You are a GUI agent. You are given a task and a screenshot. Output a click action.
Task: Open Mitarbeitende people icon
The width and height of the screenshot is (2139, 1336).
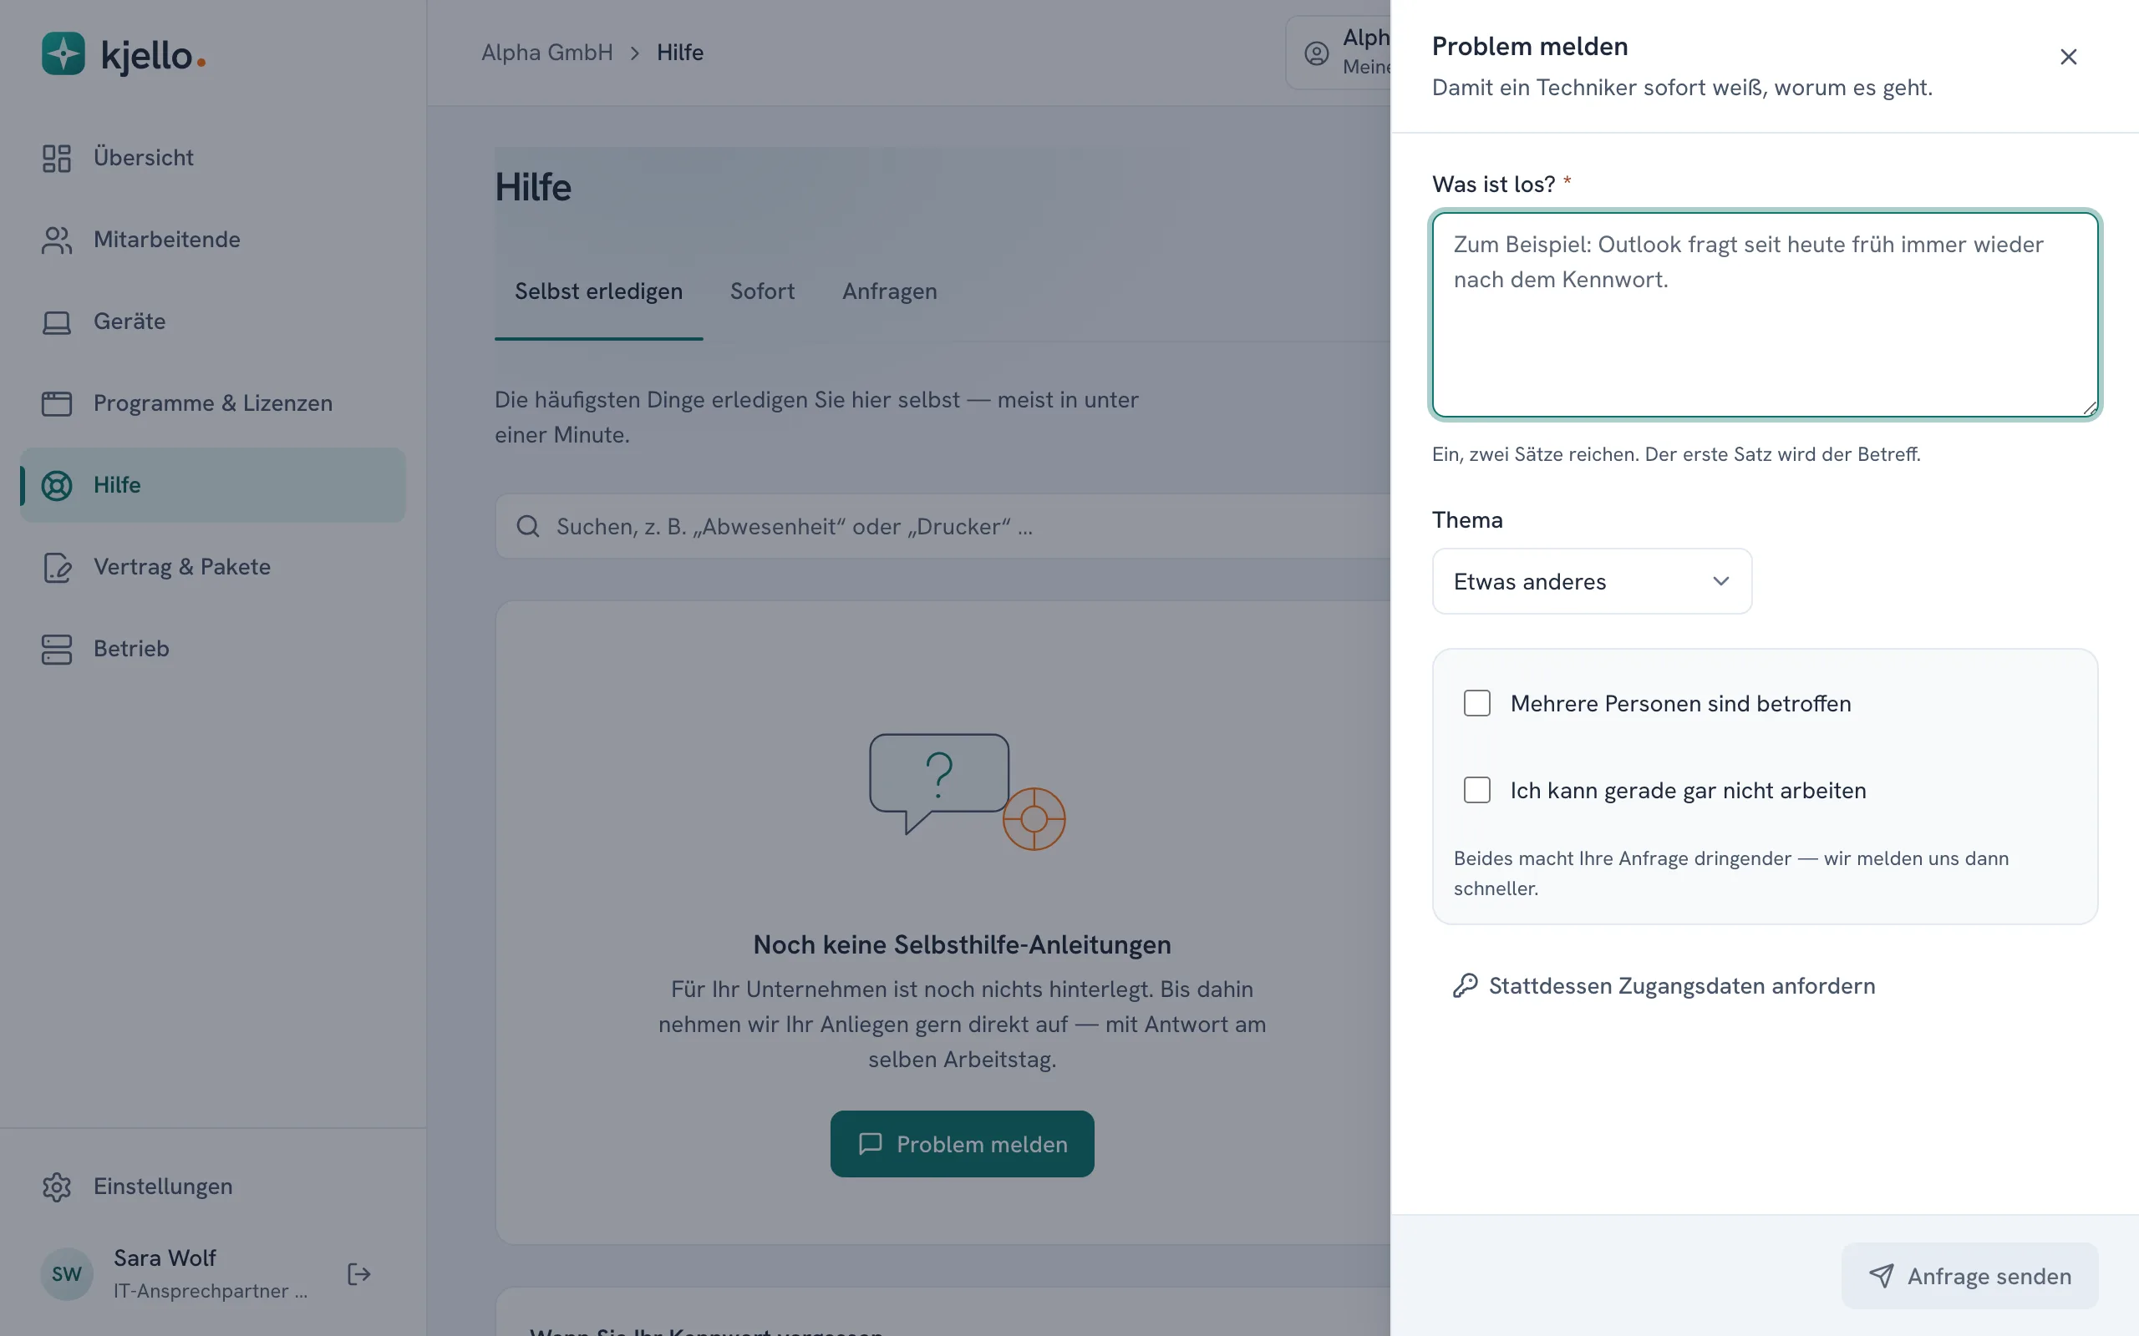click(x=57, y=240)
